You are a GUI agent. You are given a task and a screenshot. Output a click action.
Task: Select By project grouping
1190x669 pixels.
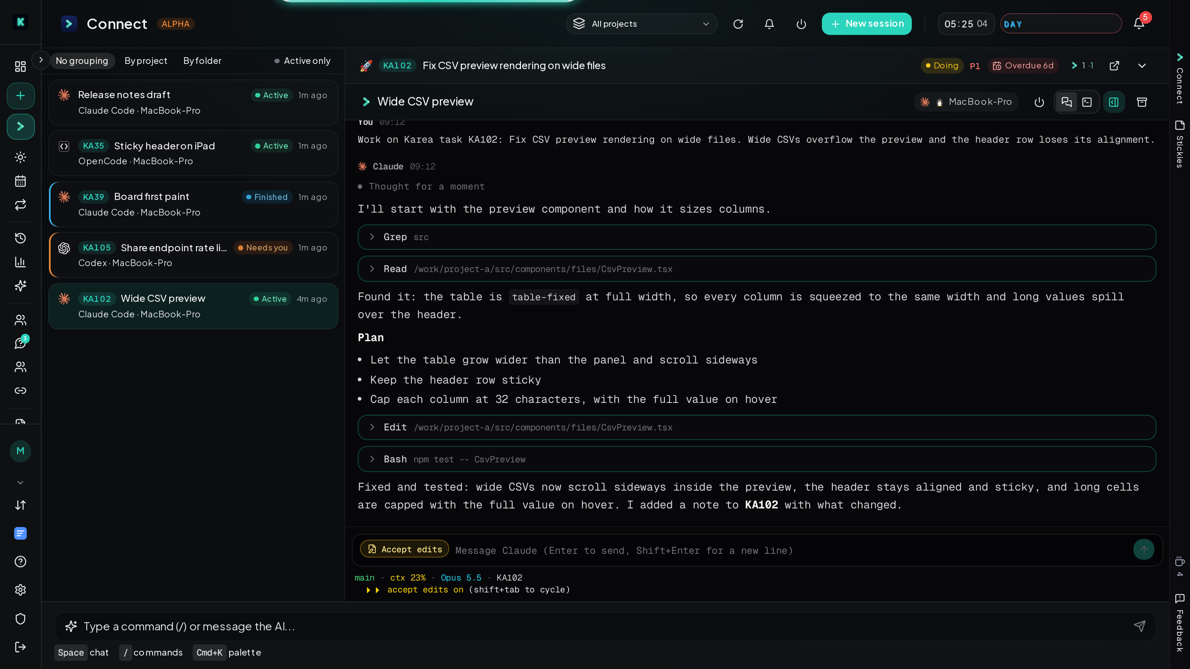pyautogui.click(x=146, y=61)
